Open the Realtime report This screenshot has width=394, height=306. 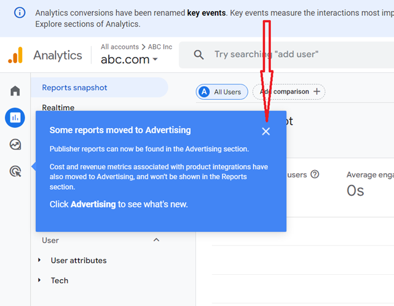(58, 107)
